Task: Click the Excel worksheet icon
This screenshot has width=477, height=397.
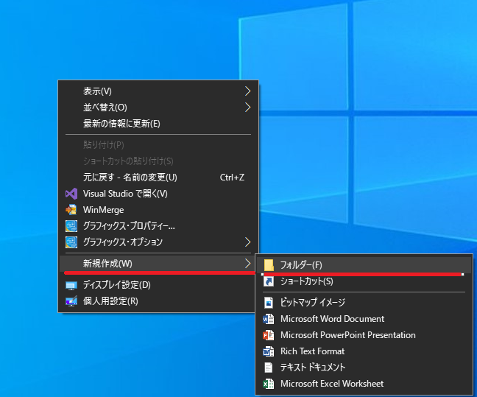Action: (268, 384)
